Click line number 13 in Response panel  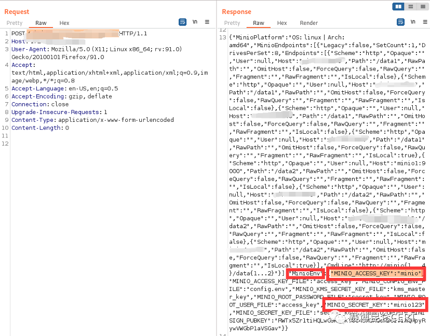(x=223, y=37)
